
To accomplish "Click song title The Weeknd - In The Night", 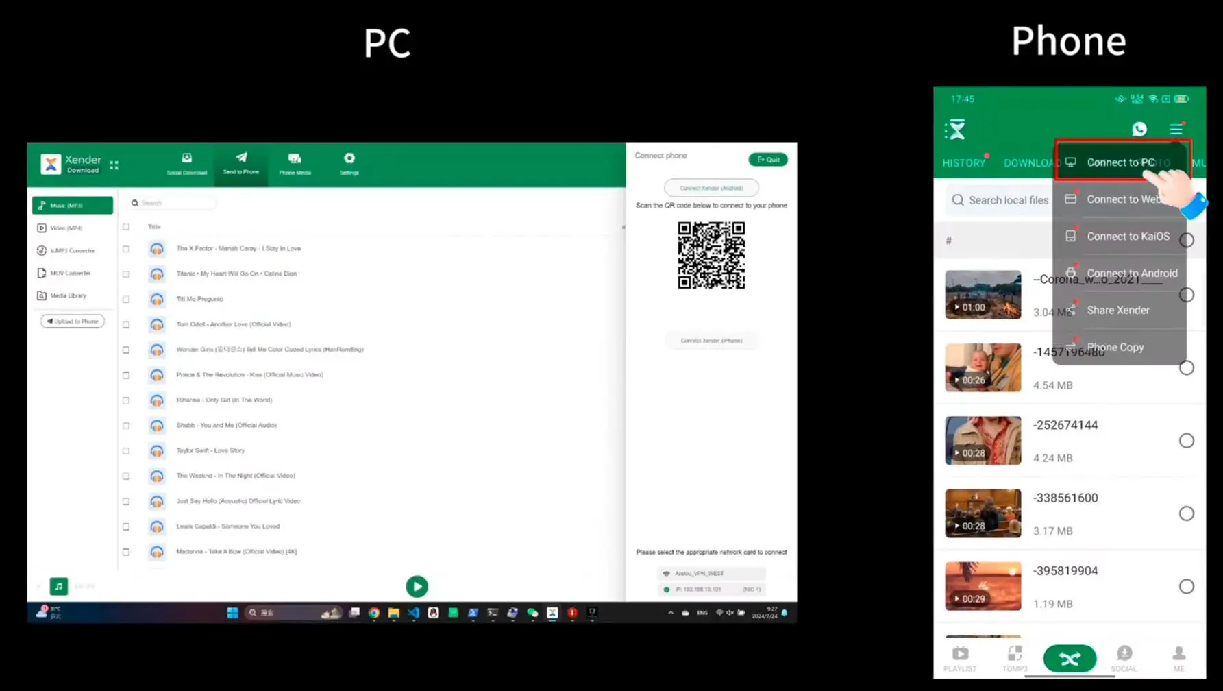I will 236,476.
